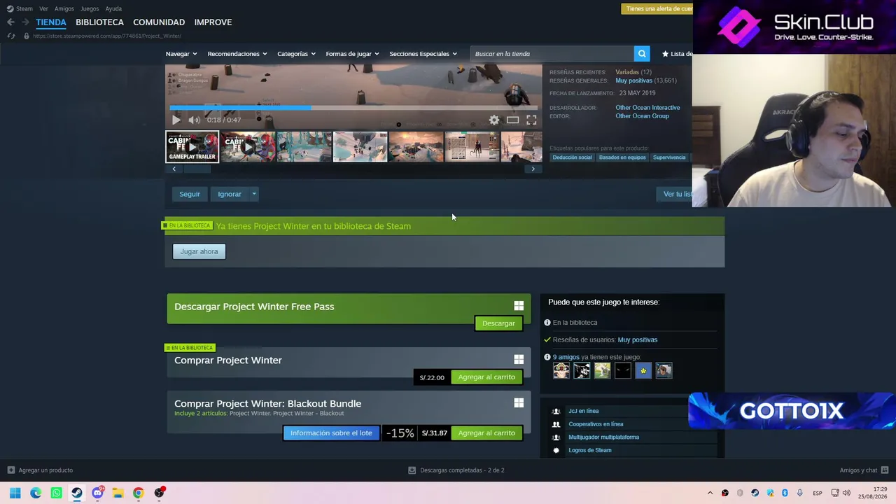Go forward with the navigation arrow
The image size is (896, 504).
[x=25, y=22]
